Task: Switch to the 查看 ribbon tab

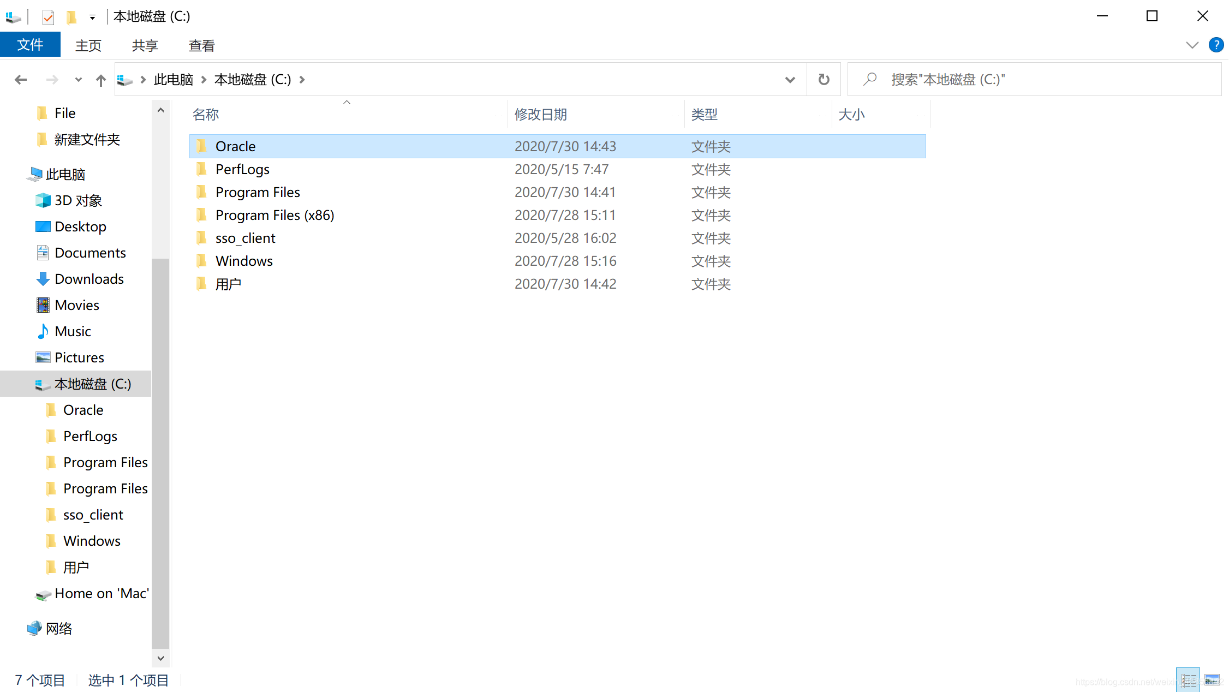Action: click(x=201, y=46)
